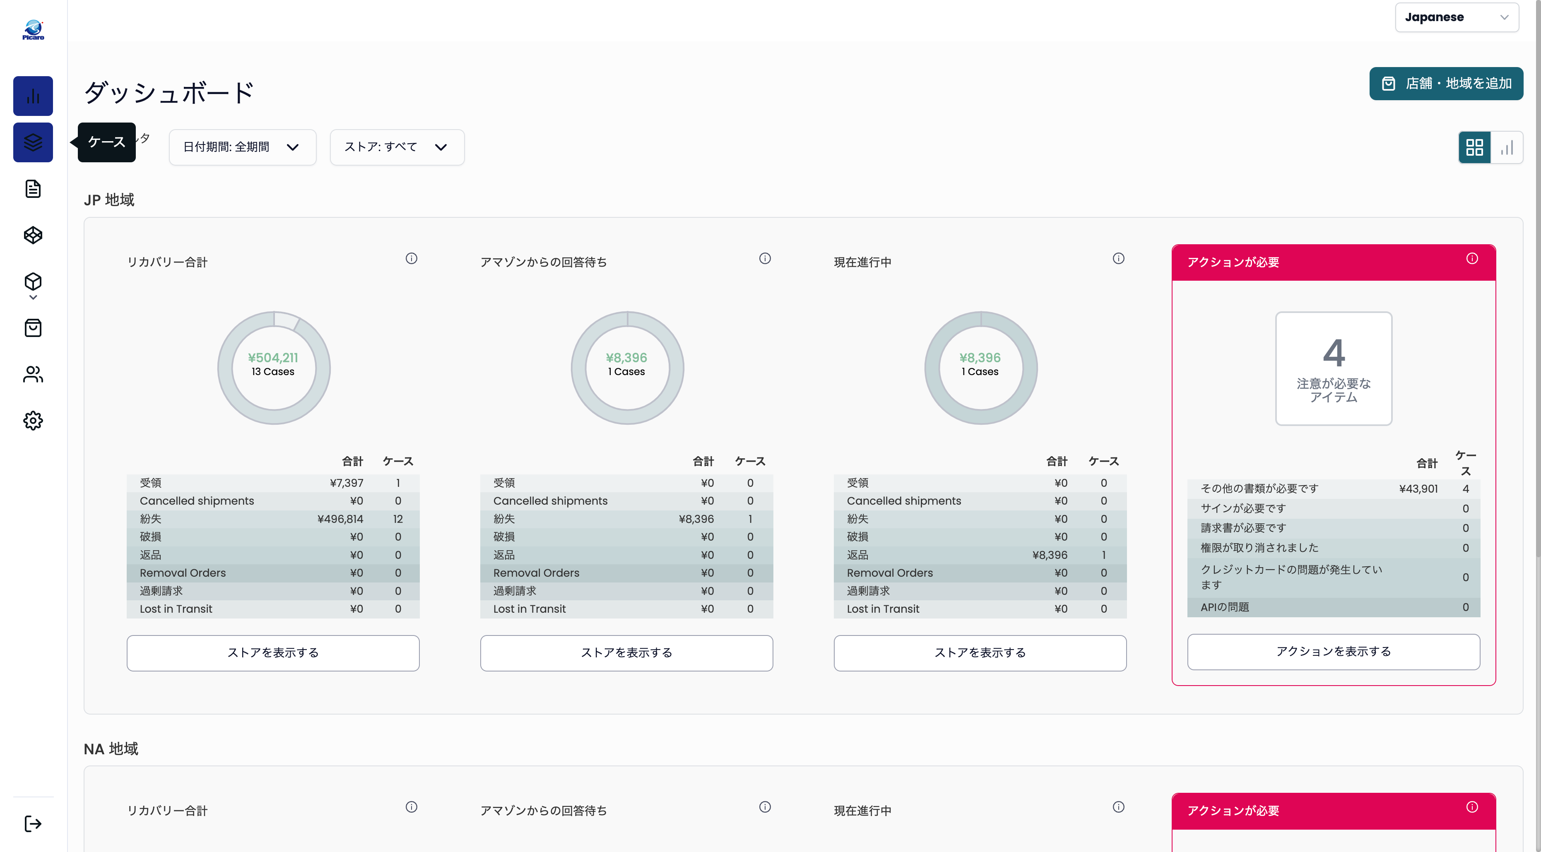Click the package cube sidebar icon
This screenshot has height=852, width=1541.
click(x=33, y=281)
